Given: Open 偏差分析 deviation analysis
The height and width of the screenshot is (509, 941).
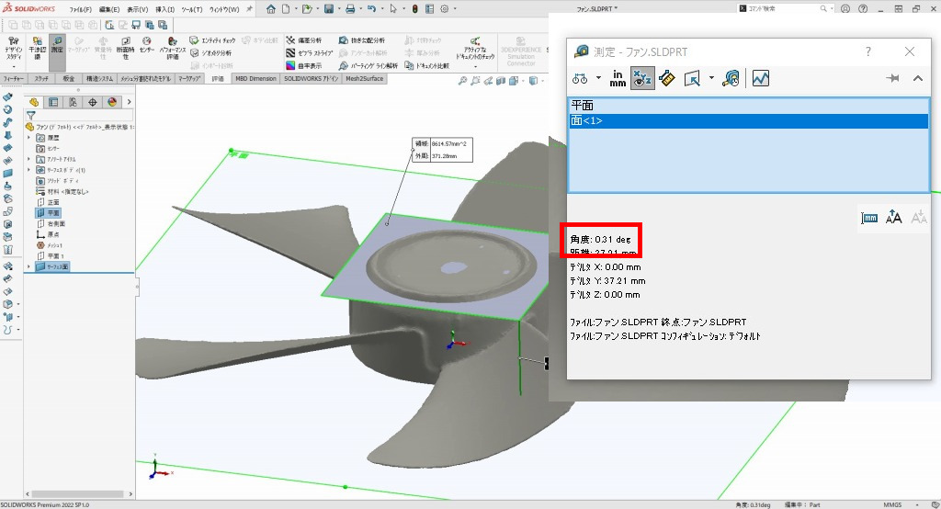Looking at the screenshot, I should (303, 40).
